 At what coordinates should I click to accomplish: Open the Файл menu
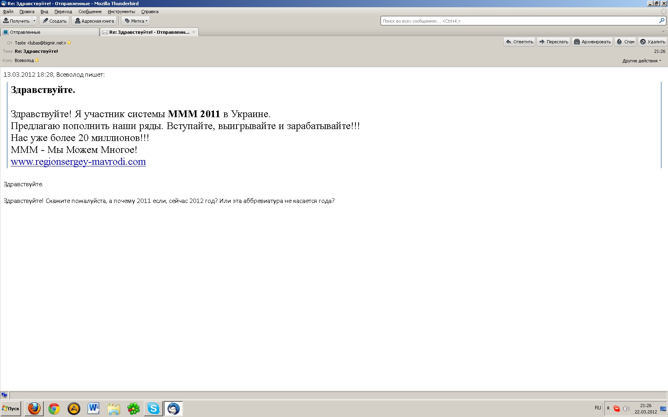pyautogui.click(x=8, y=12)
